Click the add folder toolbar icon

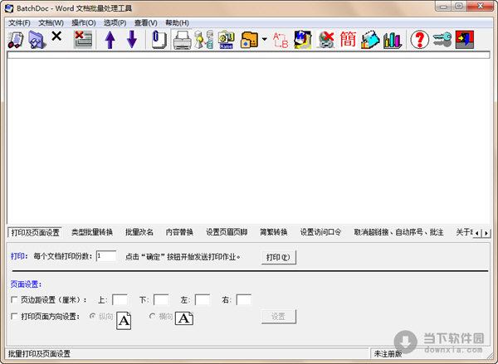tap(37, 40)
